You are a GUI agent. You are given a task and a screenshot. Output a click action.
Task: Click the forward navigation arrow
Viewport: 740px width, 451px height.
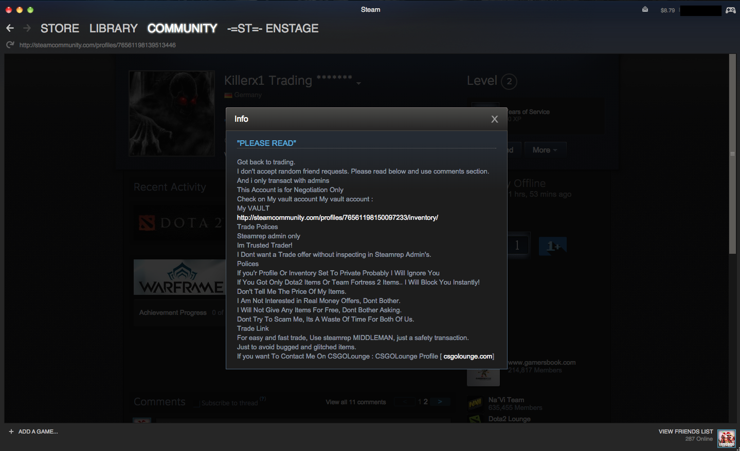click(27, 28)
